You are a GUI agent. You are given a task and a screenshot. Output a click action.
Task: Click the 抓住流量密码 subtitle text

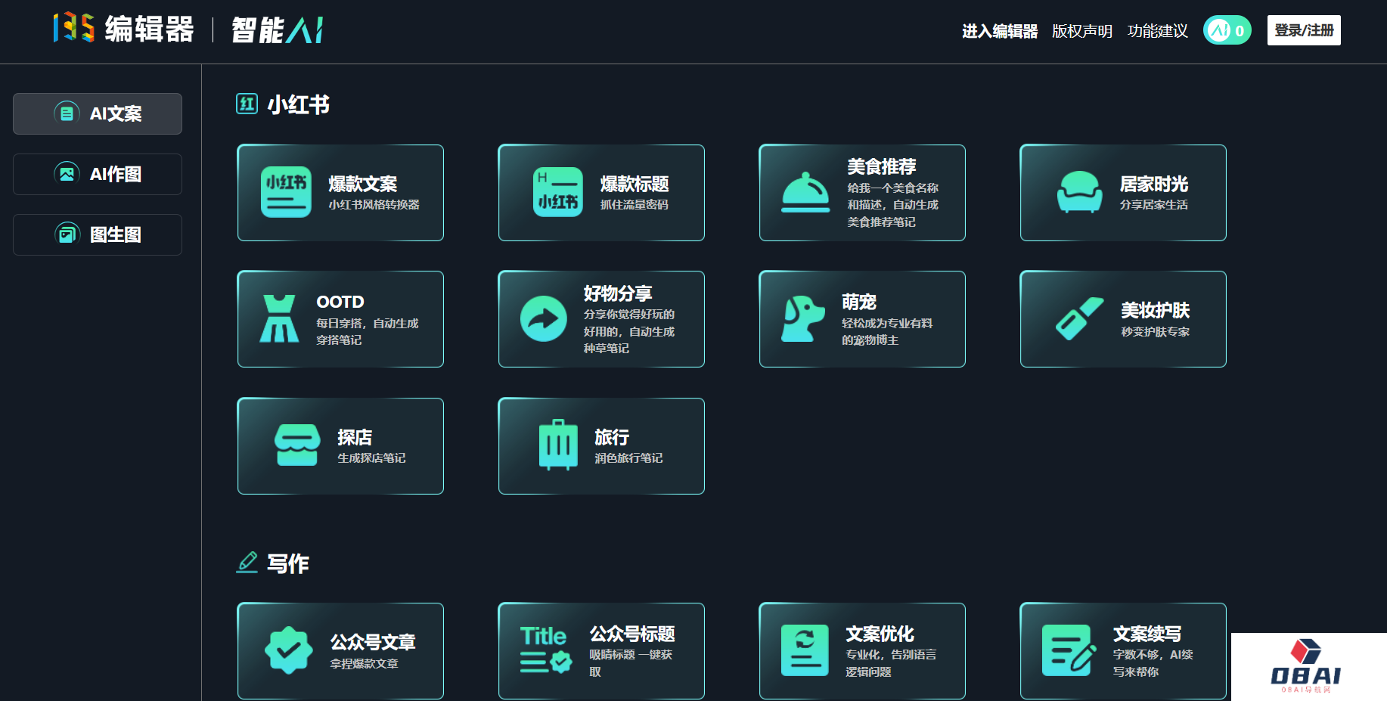coord(635,205)
